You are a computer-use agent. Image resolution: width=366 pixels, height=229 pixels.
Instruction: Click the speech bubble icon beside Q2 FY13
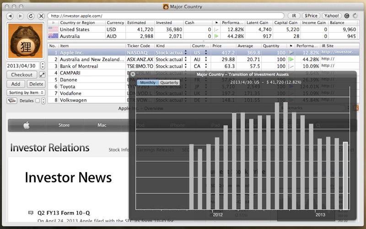click(x=31, y=213)
